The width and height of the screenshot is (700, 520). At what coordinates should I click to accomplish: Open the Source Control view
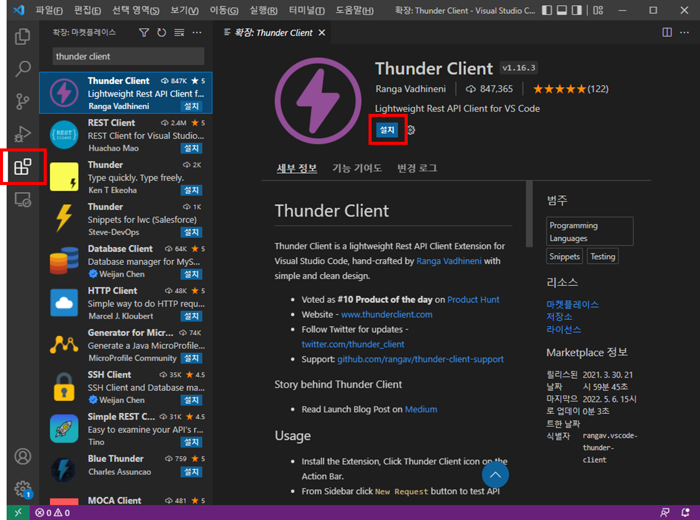(22, 101)
